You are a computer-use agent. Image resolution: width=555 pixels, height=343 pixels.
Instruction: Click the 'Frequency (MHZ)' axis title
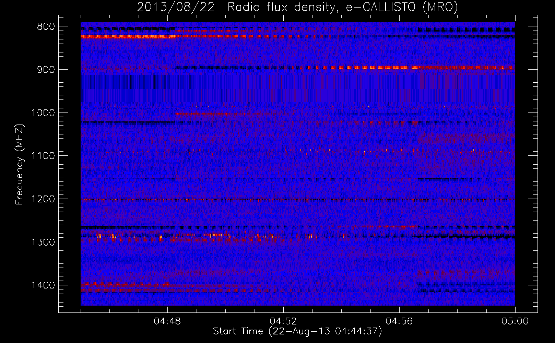pyautogui.click(x=20, y=164)
